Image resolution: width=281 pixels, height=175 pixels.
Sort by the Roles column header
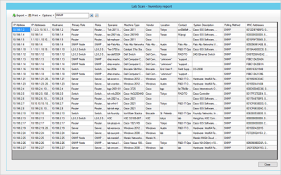pos(100,25)
